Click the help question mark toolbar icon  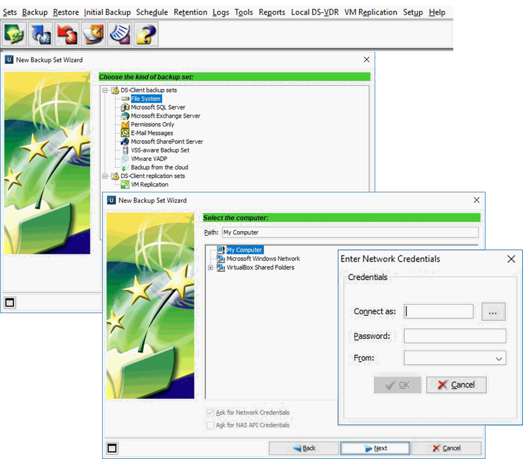(x=146, y=34)
